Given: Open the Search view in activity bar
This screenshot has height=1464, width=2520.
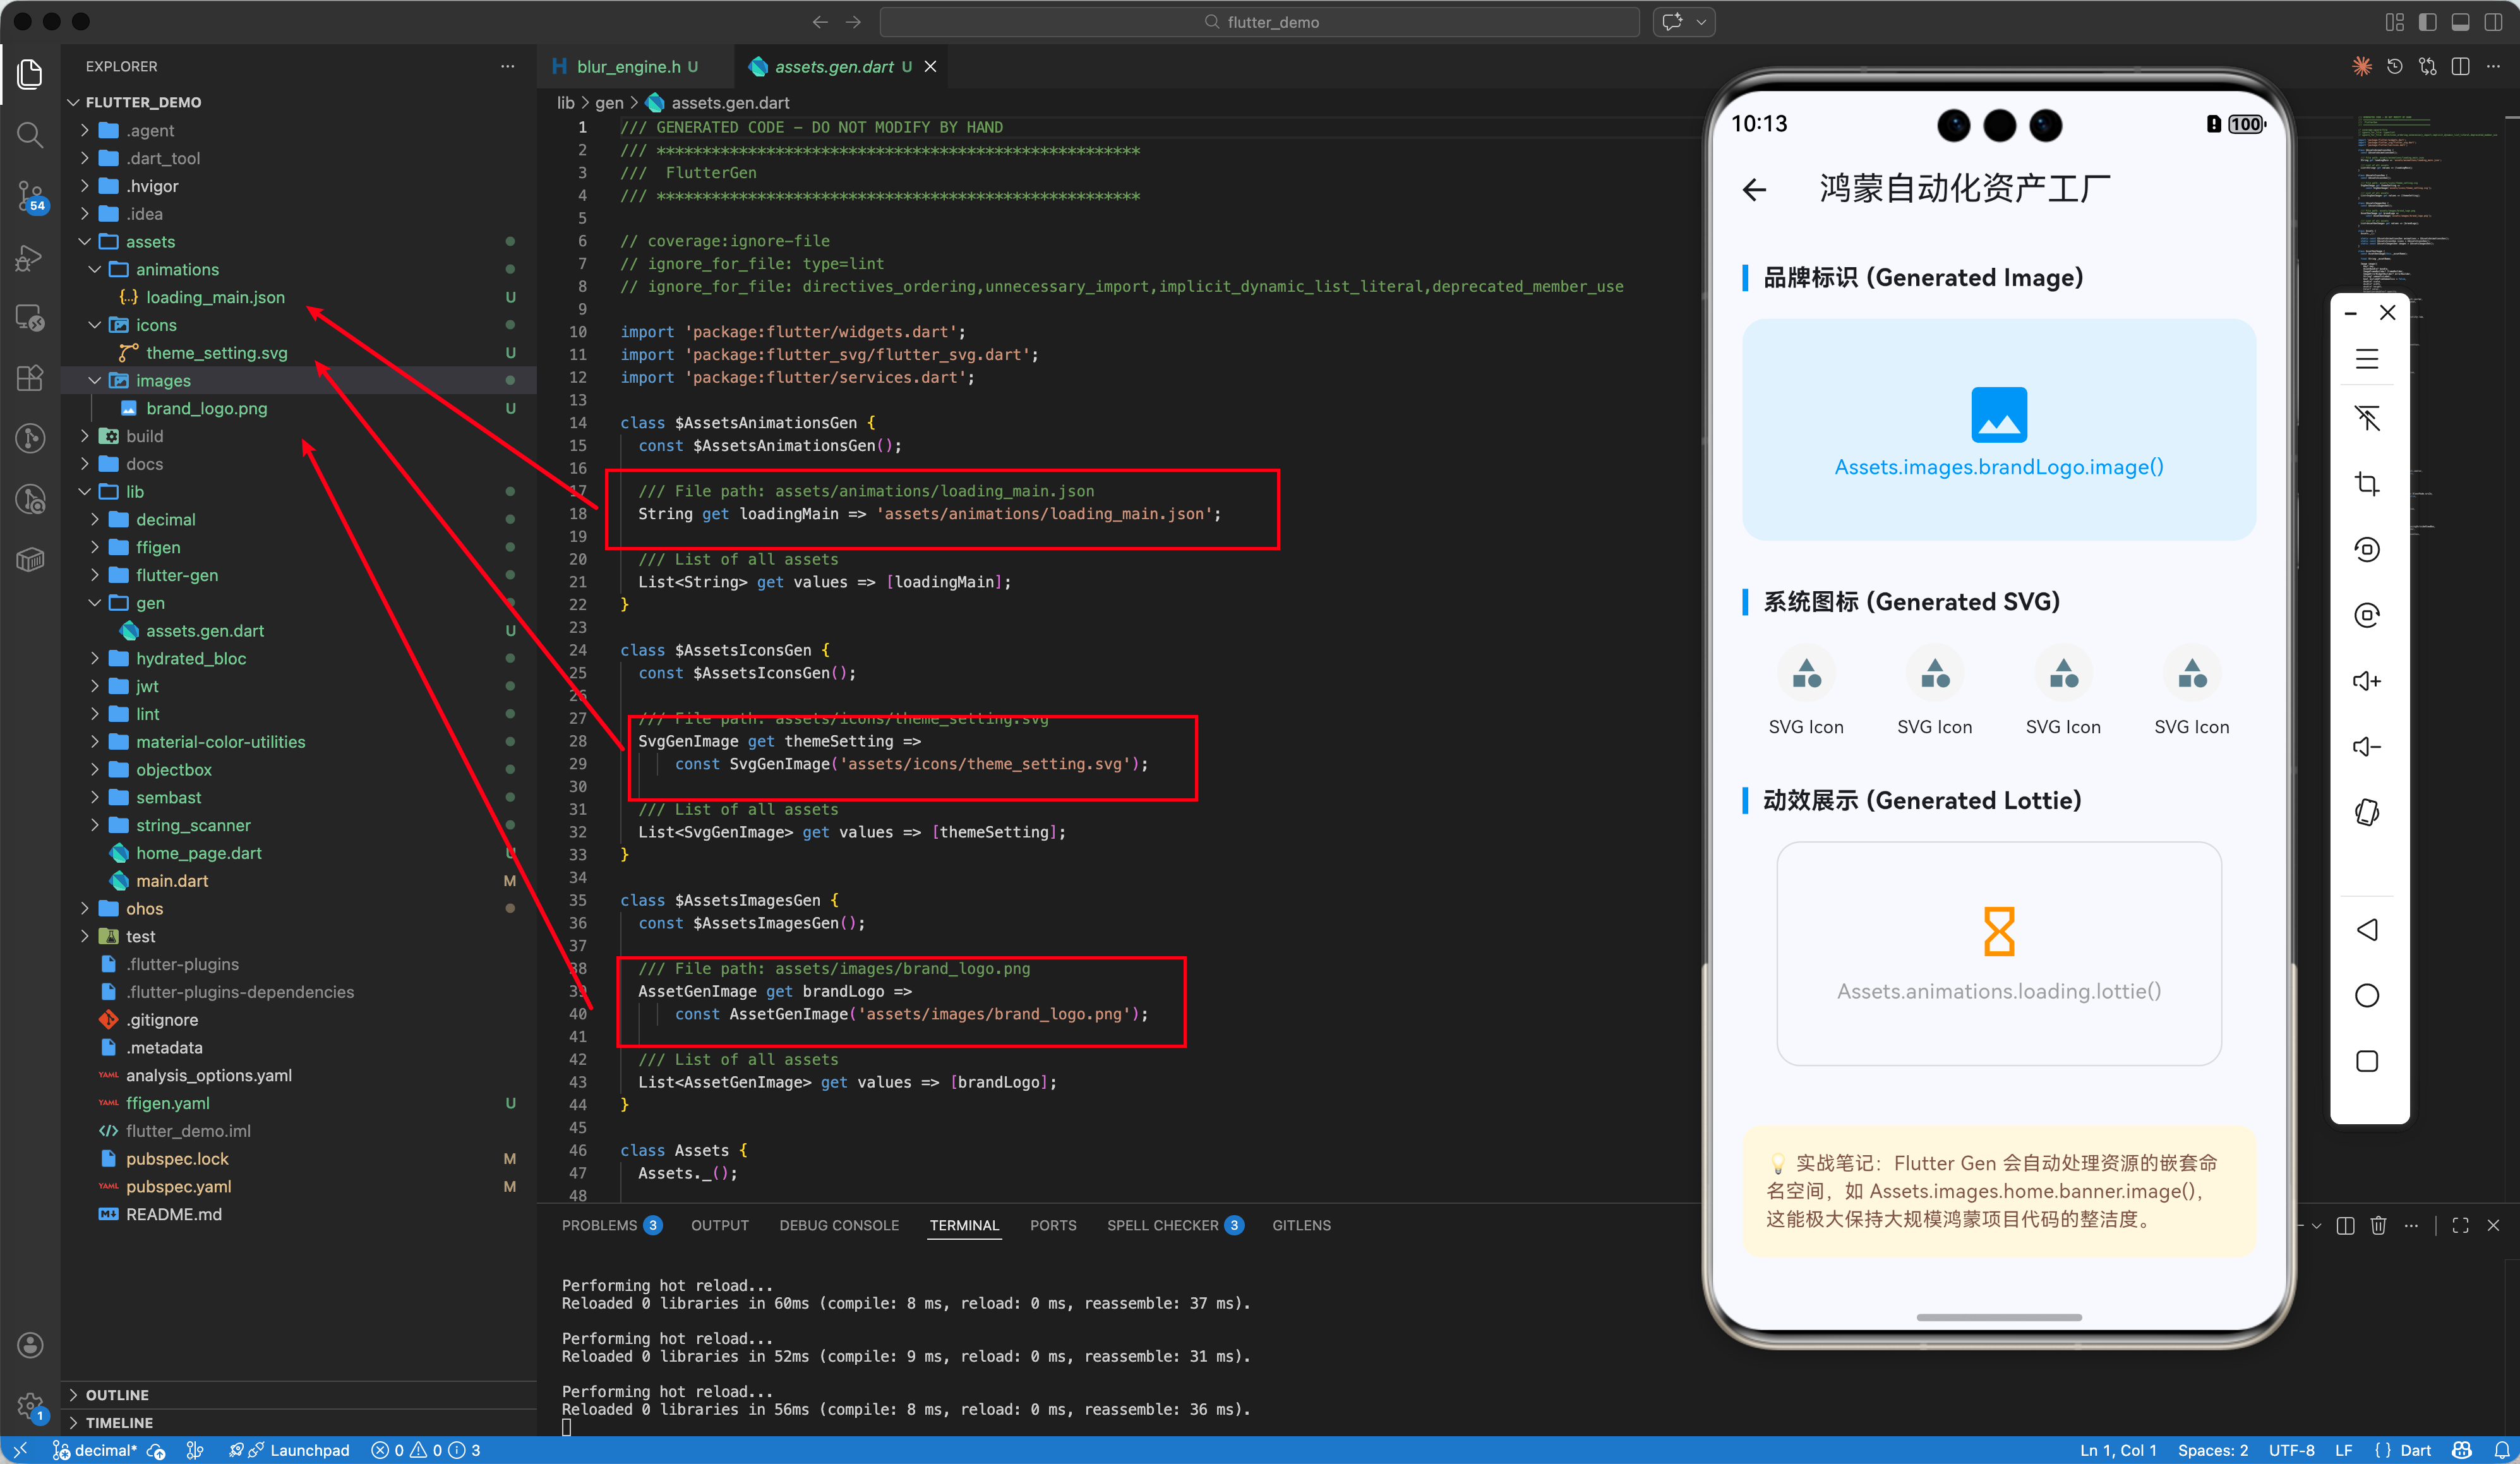Looking at the screenshot, I should 30,134.
